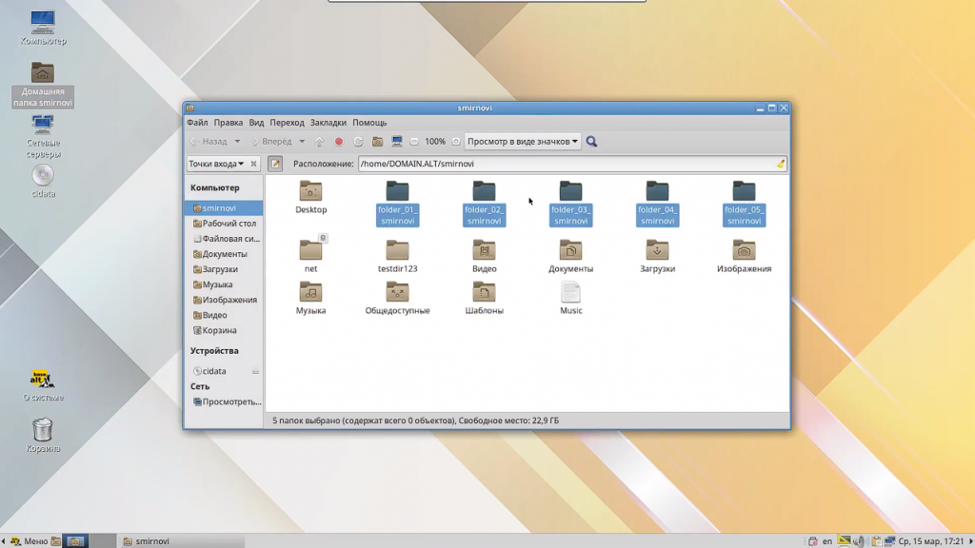Open Computer via toolbar monitor icon
Image resolution: width=975 pixels, height=548 pixels.
(397, 142)
